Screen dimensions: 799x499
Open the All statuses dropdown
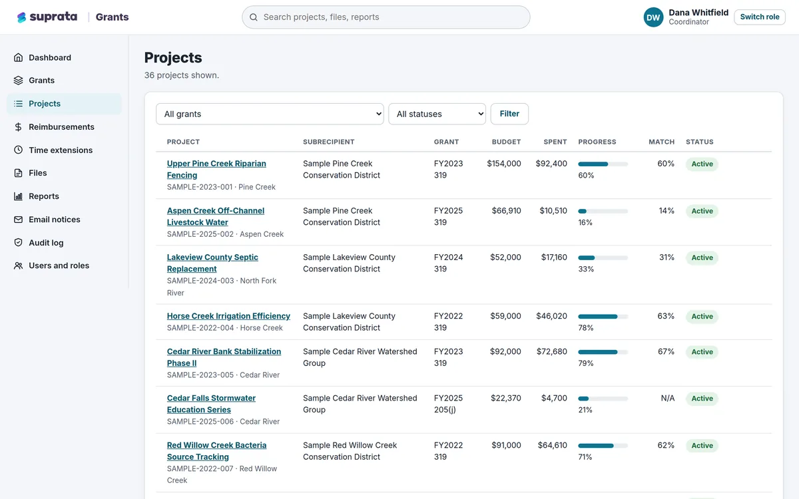click(437, 114)
